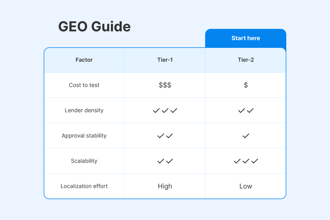330x220 pixels.
Task: Click the Approval stability label
Action: point(84,136)
